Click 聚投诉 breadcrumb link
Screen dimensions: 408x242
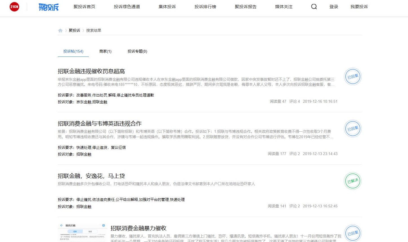74,30
